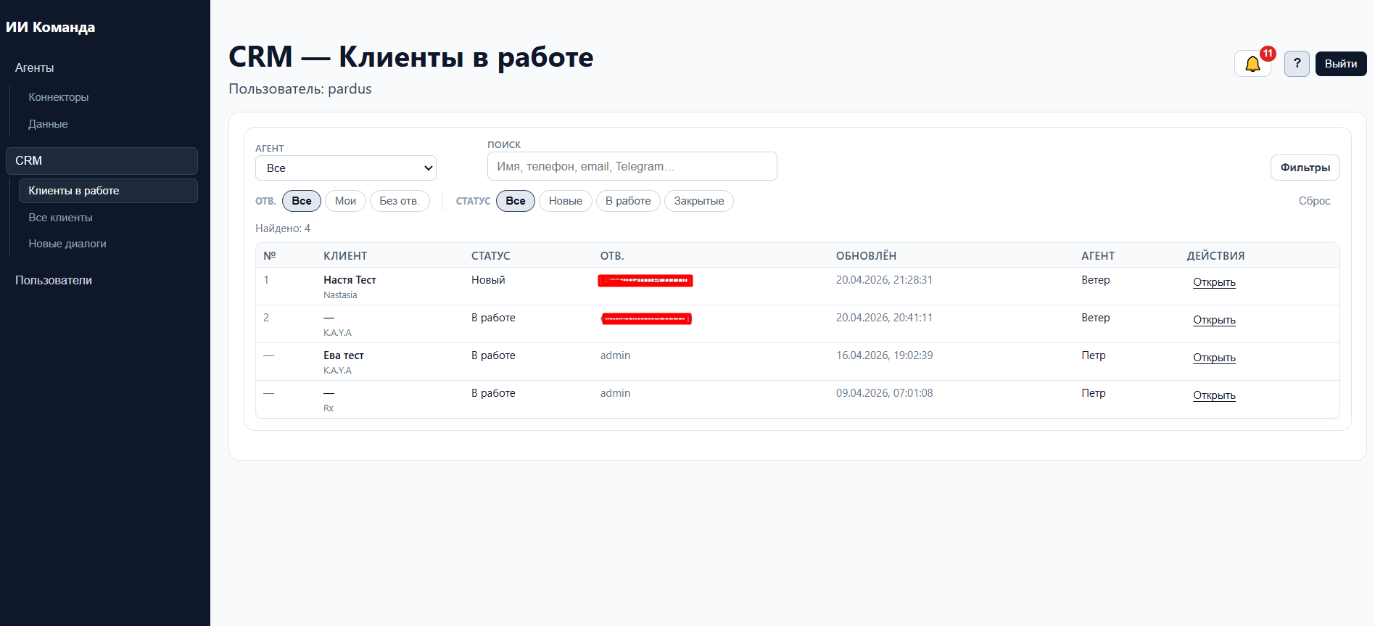Open the Настя Тест client row link

tap(1214, 282)
